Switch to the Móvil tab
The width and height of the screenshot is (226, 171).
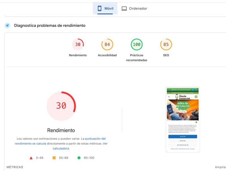105,8
